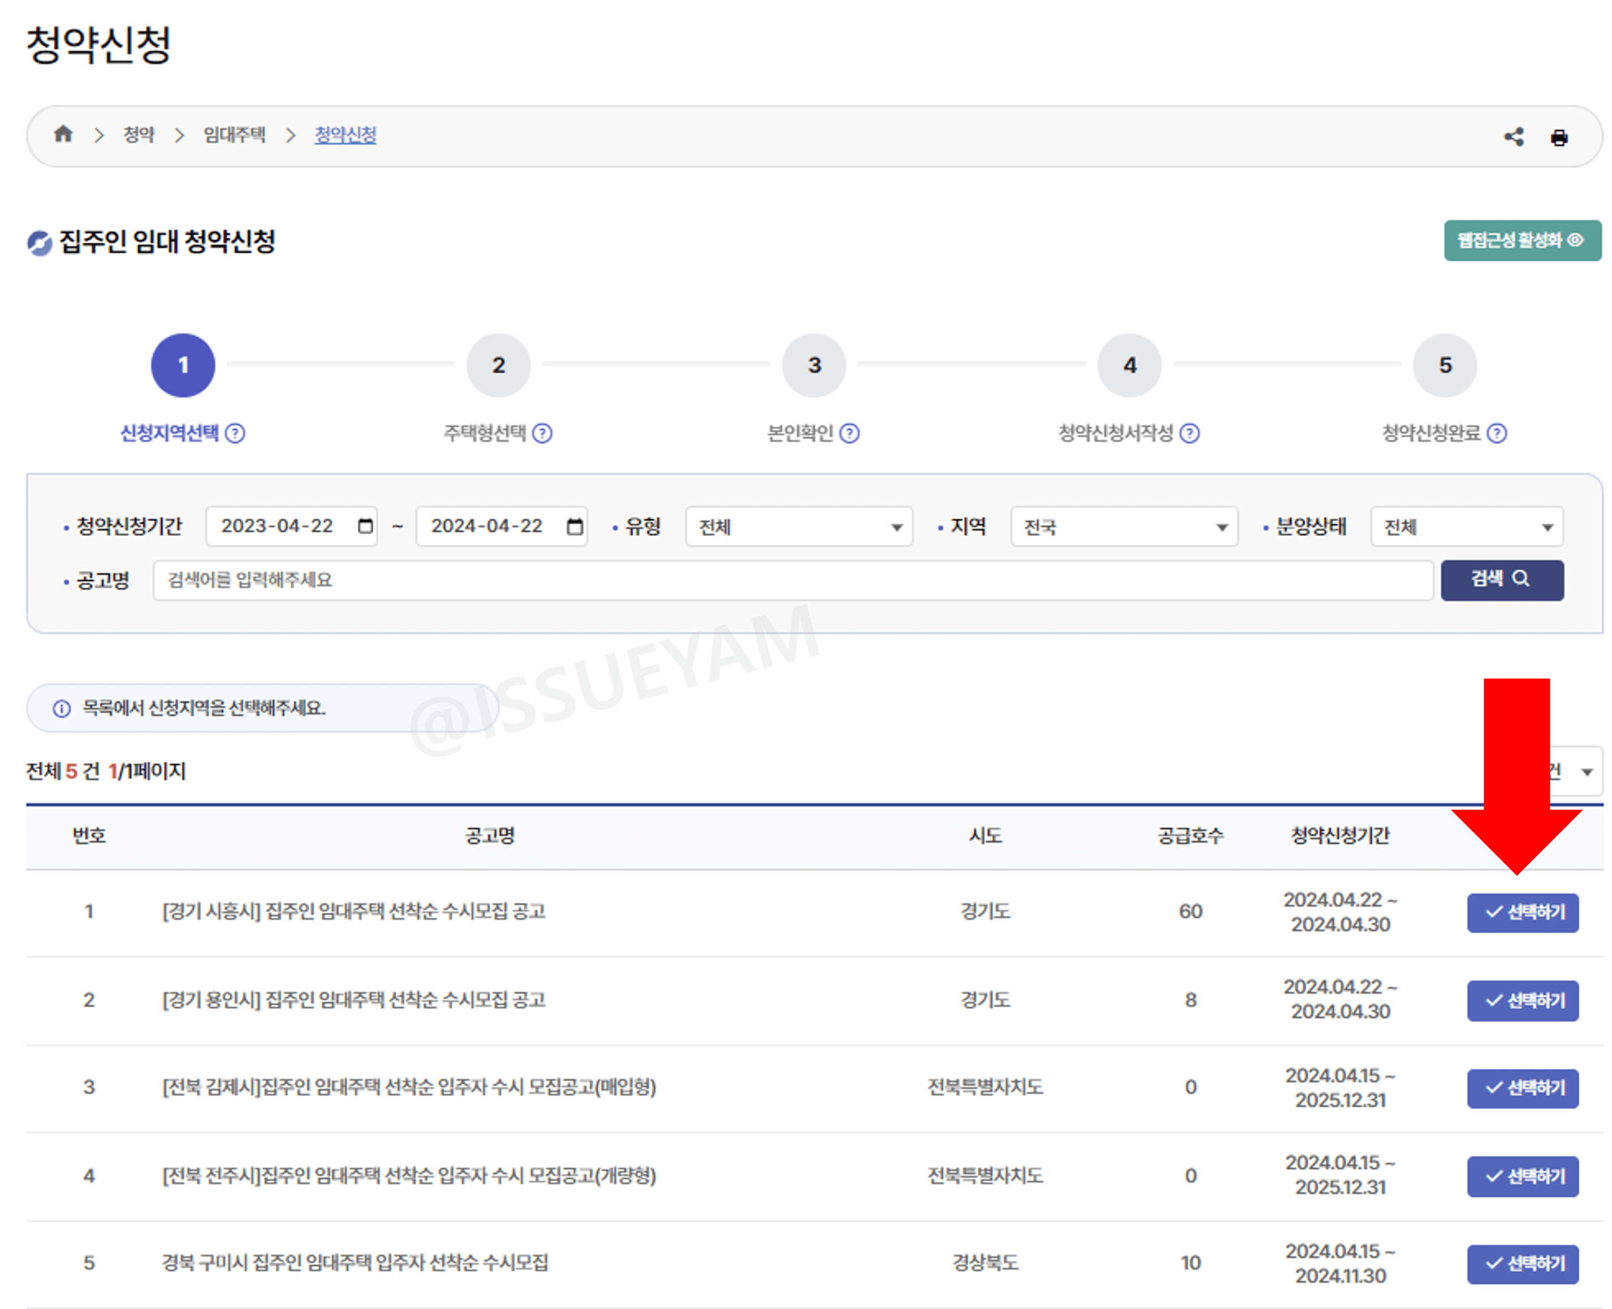Open the calendar picker for the start date
The width and height of the screenshot is (1612, 1309).
point(364,526)
